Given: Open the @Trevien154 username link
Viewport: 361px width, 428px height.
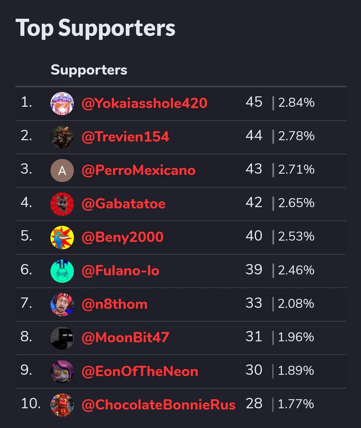Looking at the screenshot, I should (x=125, y=137).
